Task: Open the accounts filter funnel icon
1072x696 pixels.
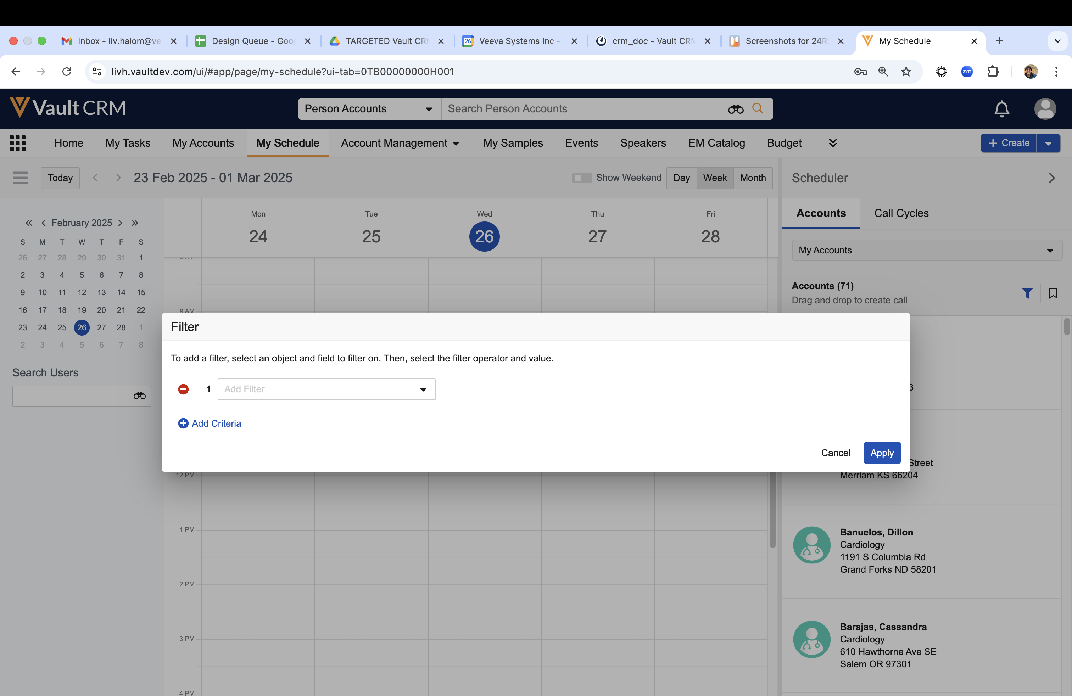Action: click(1027, 293)
